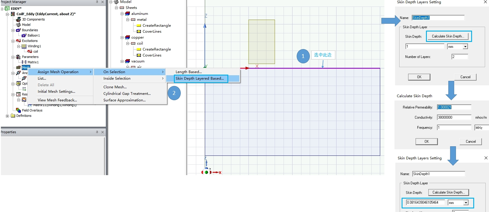This screenshot has width=489, height=212.
Task: Click coil excitation icon under Winding1
Action: pyautogui.click(x=30, y=51)
